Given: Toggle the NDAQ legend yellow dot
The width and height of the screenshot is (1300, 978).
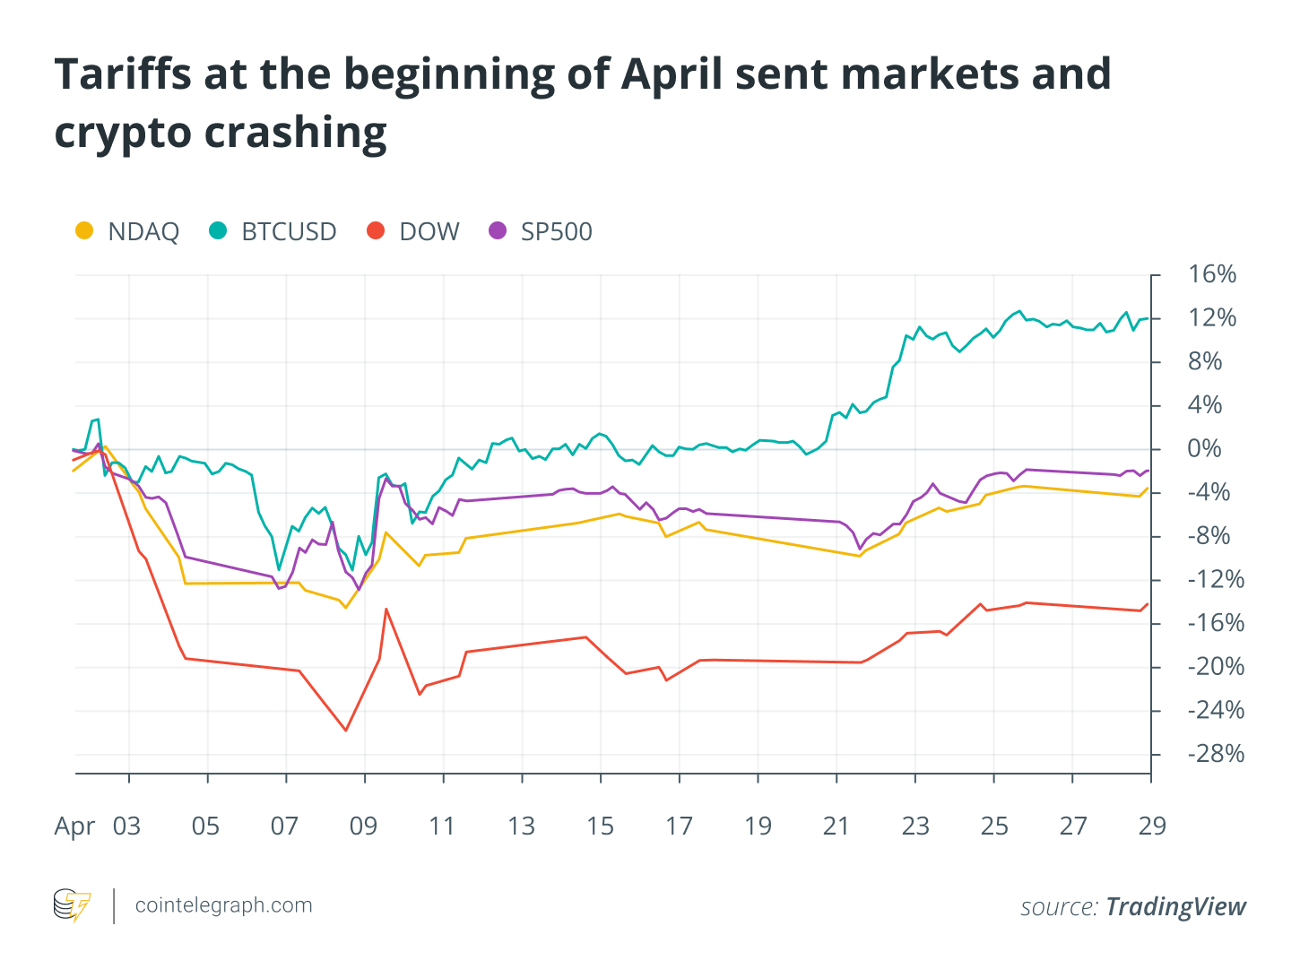Looking at the screenshot, I should tap(84, 231).
